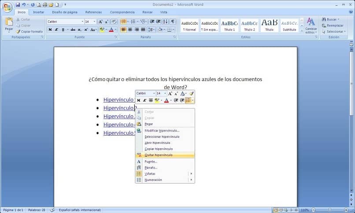Click Buscar in Edición group
Image resolution: width=355 pixels, height=213 pixels.
(x=330, y=19)
